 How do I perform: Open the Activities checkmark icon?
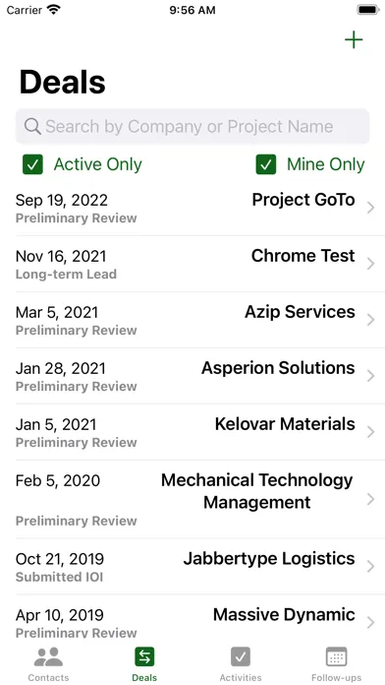[x=241, y=656]
